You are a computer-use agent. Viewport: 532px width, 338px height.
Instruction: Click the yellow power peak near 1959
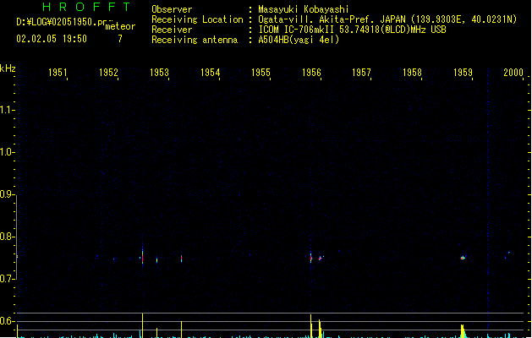[x=463, y=330]
